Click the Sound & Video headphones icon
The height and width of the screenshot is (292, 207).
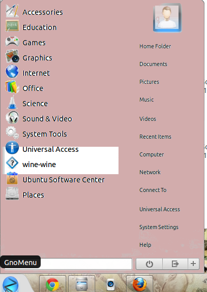click(12, 117)
